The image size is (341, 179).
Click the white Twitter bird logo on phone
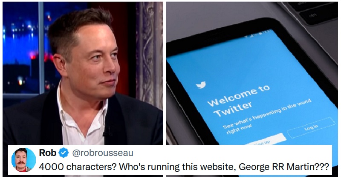click(x=201, y=85)
